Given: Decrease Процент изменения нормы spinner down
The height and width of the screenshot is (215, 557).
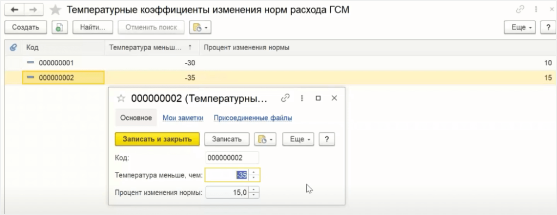Looking at the screenshot, I should (253, 195).
